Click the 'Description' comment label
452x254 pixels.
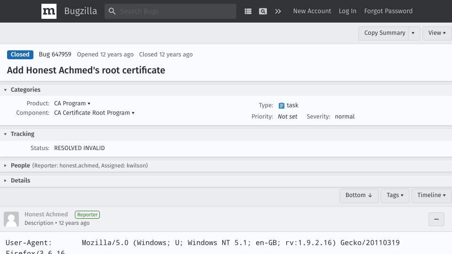coord(39,223)
